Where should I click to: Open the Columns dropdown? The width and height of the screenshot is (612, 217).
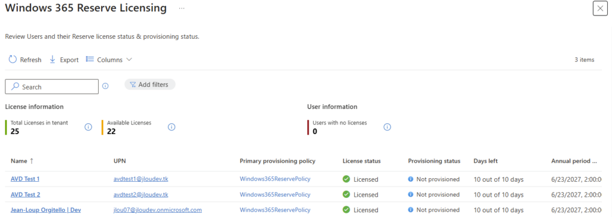[x=109, y=60]
